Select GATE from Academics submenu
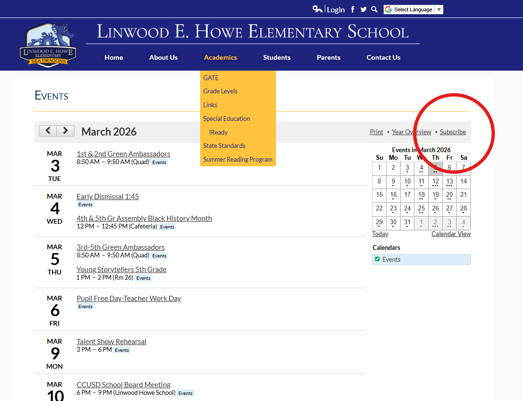This screenshot has height=401, width=523. (211, 78)
